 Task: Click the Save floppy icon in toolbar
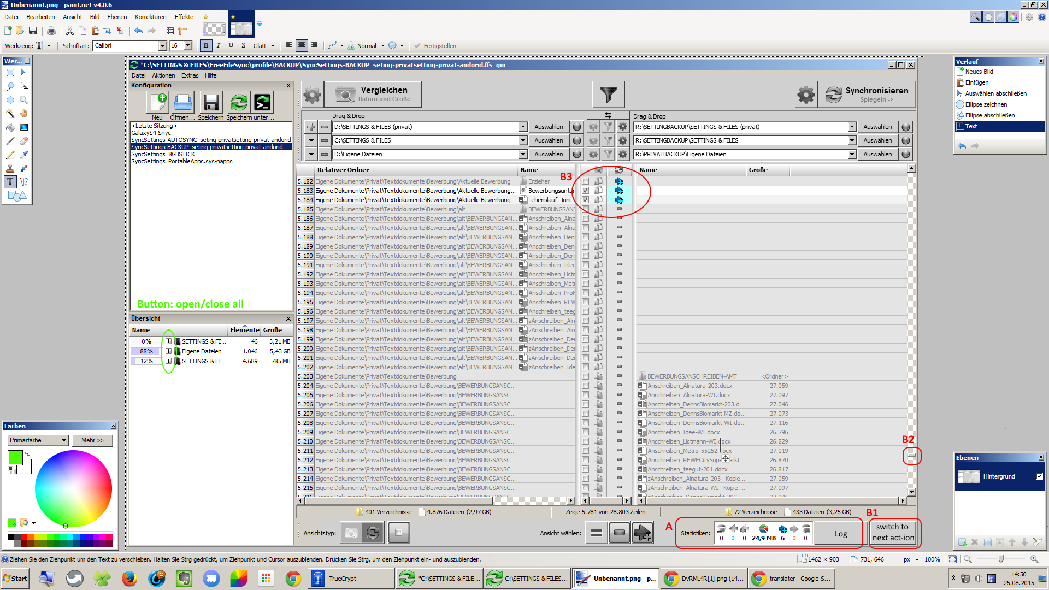pos(33,31)
